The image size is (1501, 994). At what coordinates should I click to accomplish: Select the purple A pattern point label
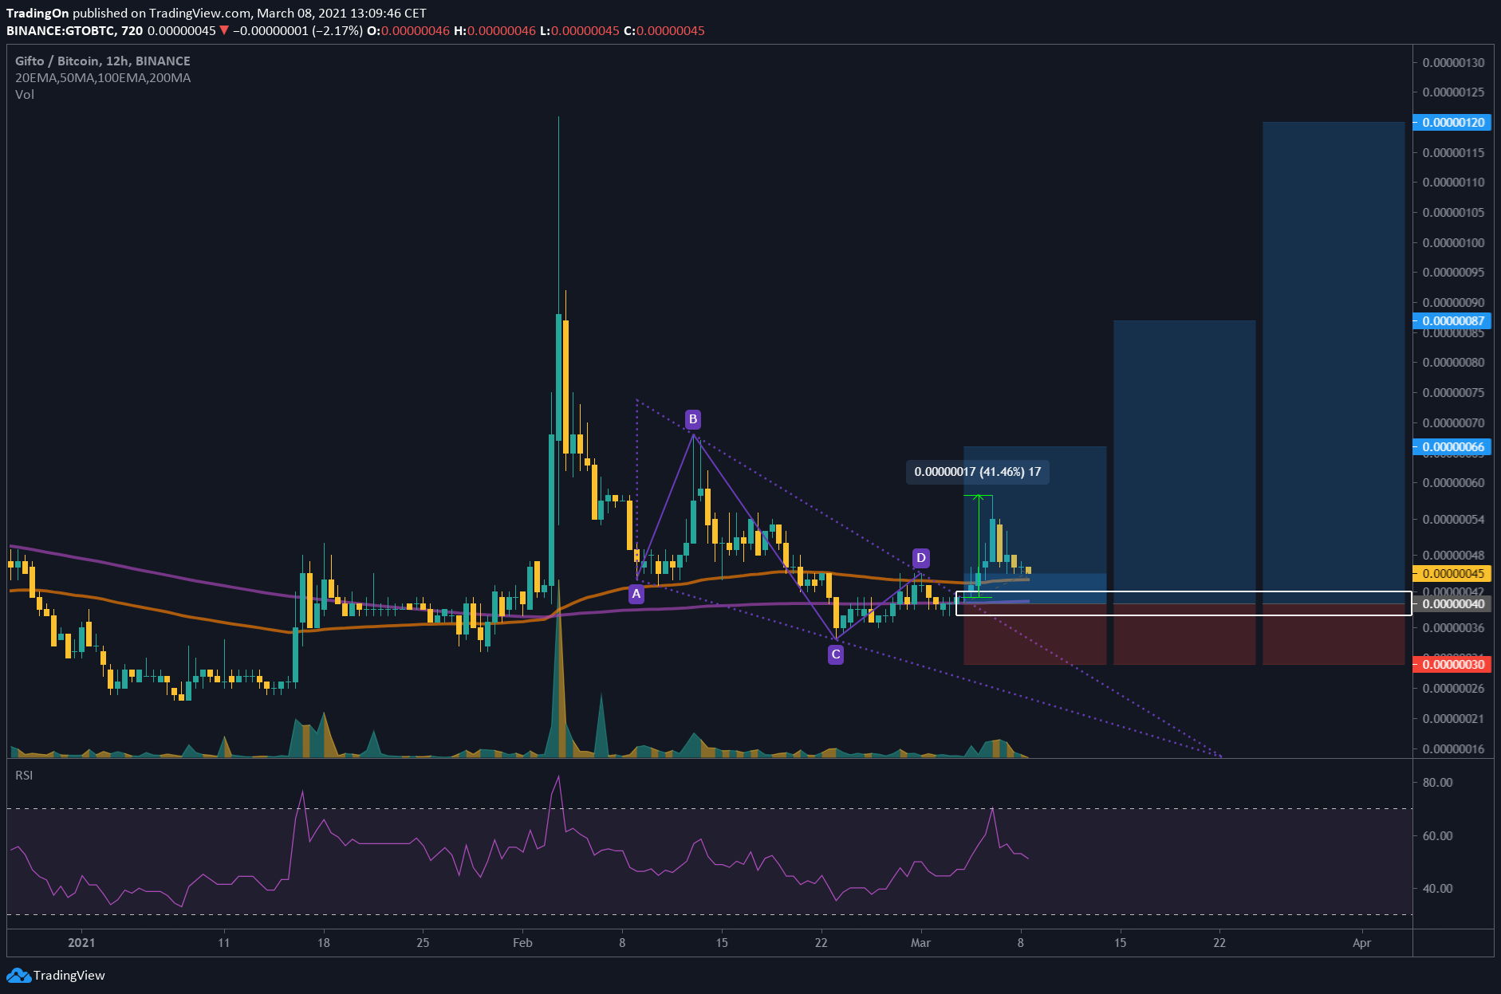[x=636, y=594]
